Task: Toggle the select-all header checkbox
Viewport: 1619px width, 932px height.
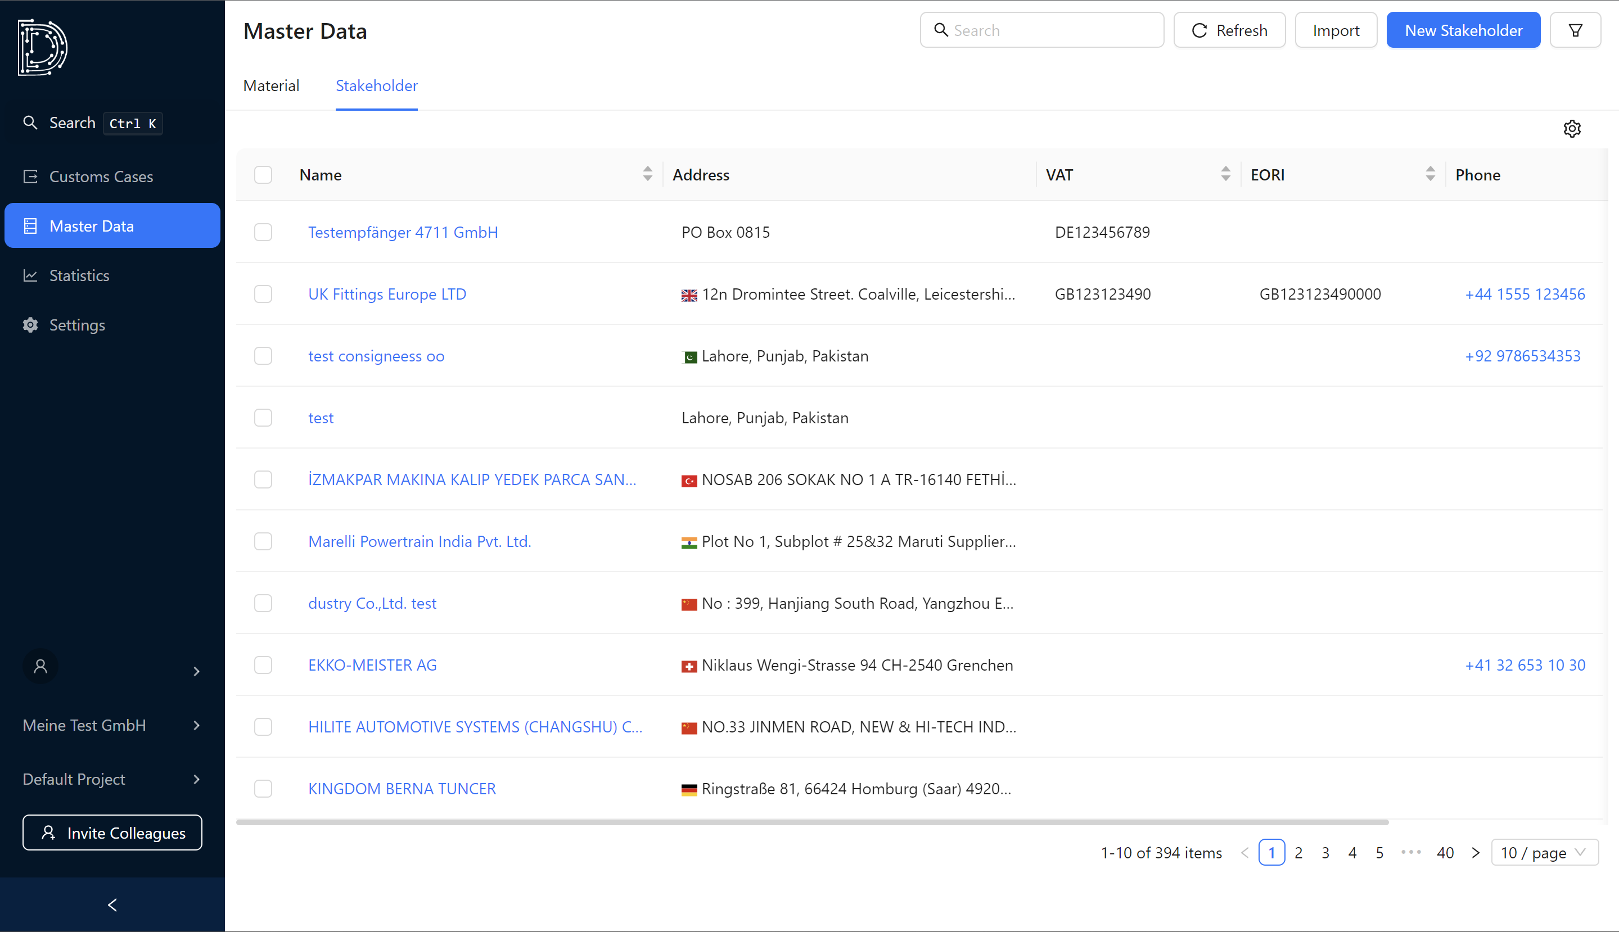Action: pyautogui.click(x=263, y=175)
